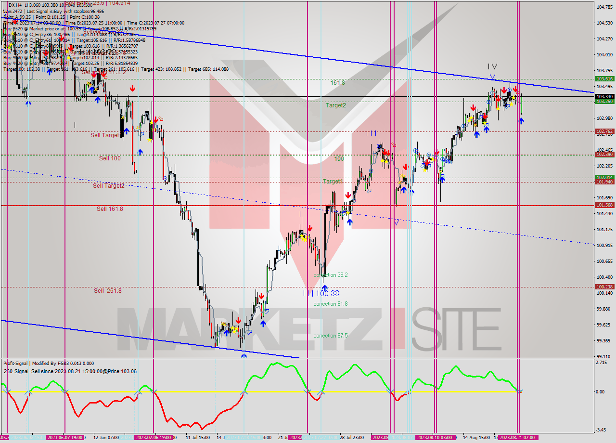
Task: Click the green 103.616 price tag
Action: tap(604, 78)
